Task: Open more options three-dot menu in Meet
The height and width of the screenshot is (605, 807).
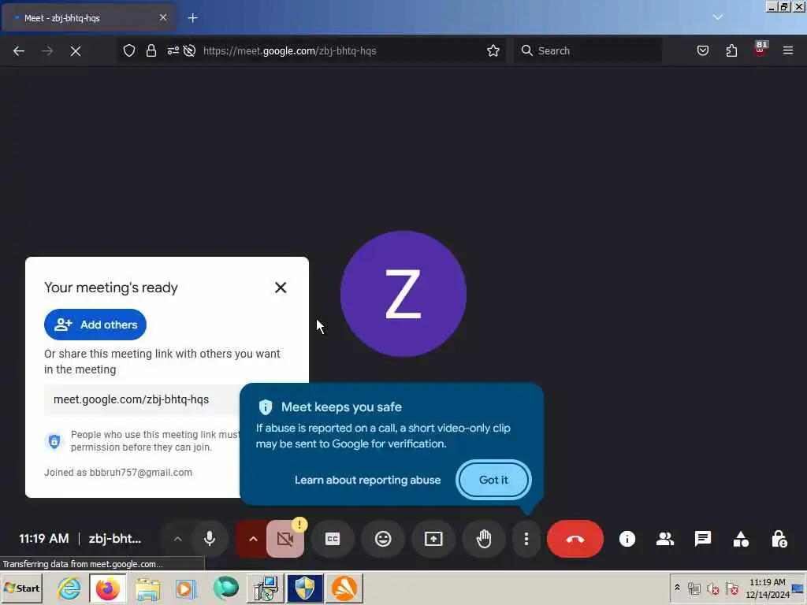Action: tap(526, 539)
